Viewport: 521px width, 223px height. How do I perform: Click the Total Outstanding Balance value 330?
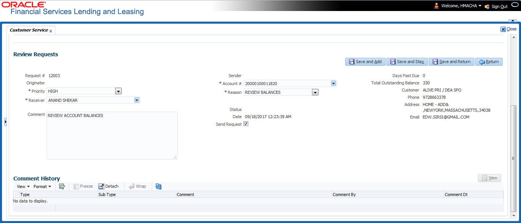coord(426,83)
